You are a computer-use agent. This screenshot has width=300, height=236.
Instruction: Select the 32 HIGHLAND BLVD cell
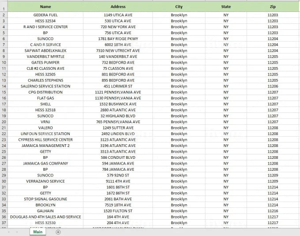click(118, 116)
